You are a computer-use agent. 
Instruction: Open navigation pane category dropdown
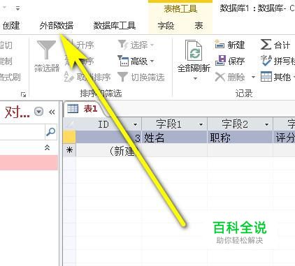[38, 112]
